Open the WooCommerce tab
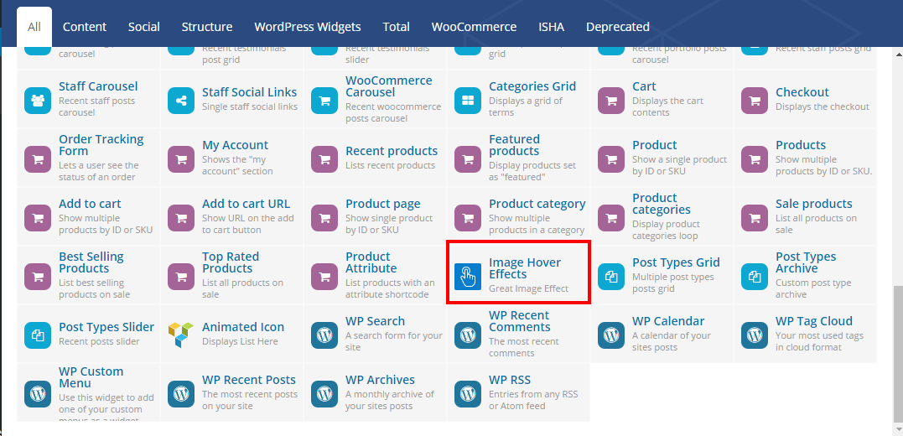 point(474,27)
